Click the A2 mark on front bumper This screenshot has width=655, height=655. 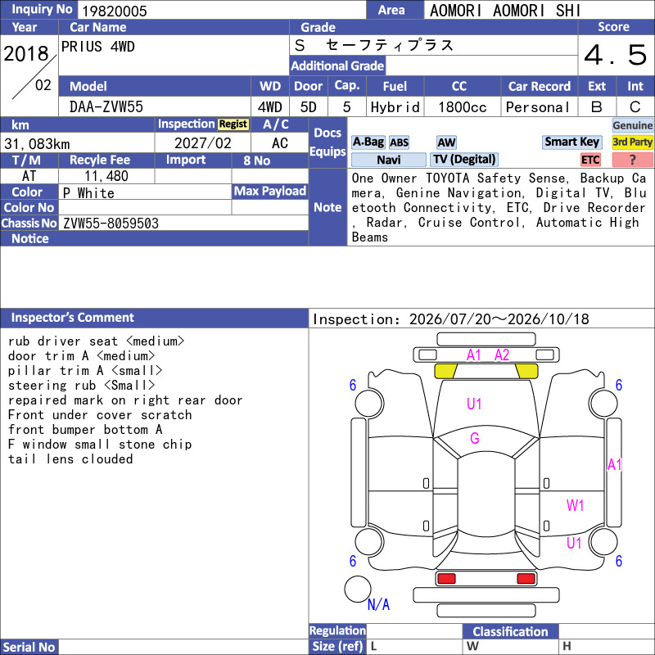502,355
